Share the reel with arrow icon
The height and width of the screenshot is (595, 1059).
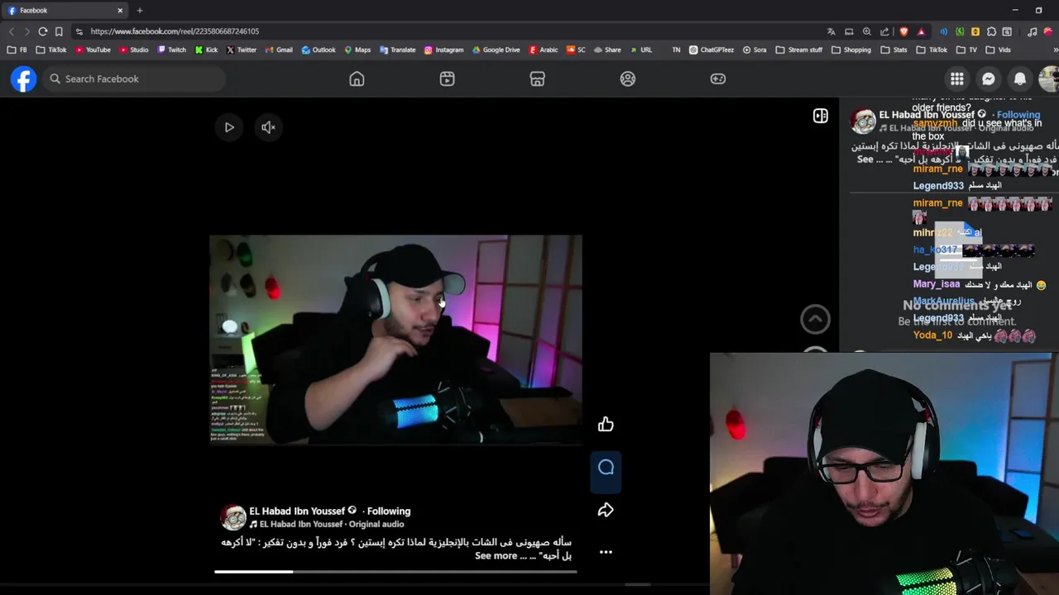(606, 510)
